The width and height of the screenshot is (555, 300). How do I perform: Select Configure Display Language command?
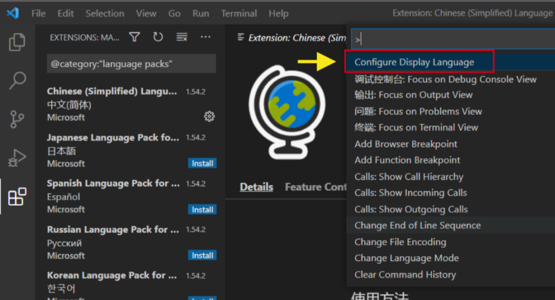451,62
